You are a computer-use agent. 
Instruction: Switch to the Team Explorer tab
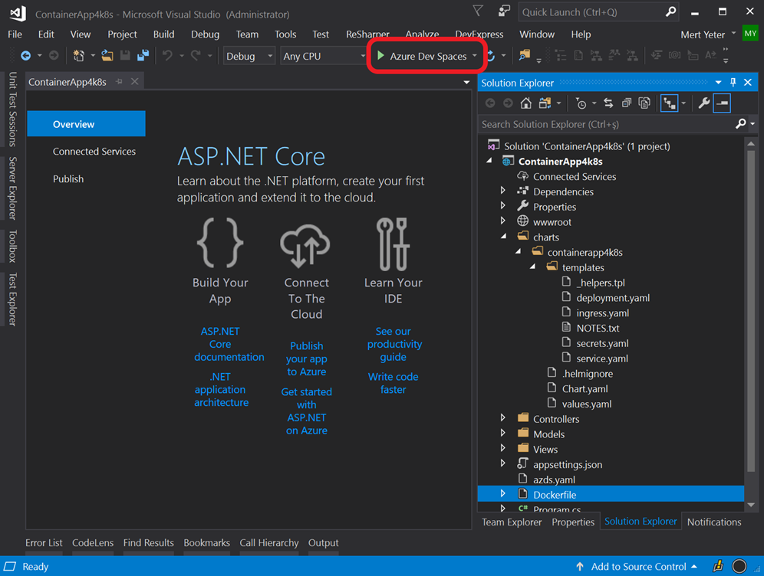[512, 522]
